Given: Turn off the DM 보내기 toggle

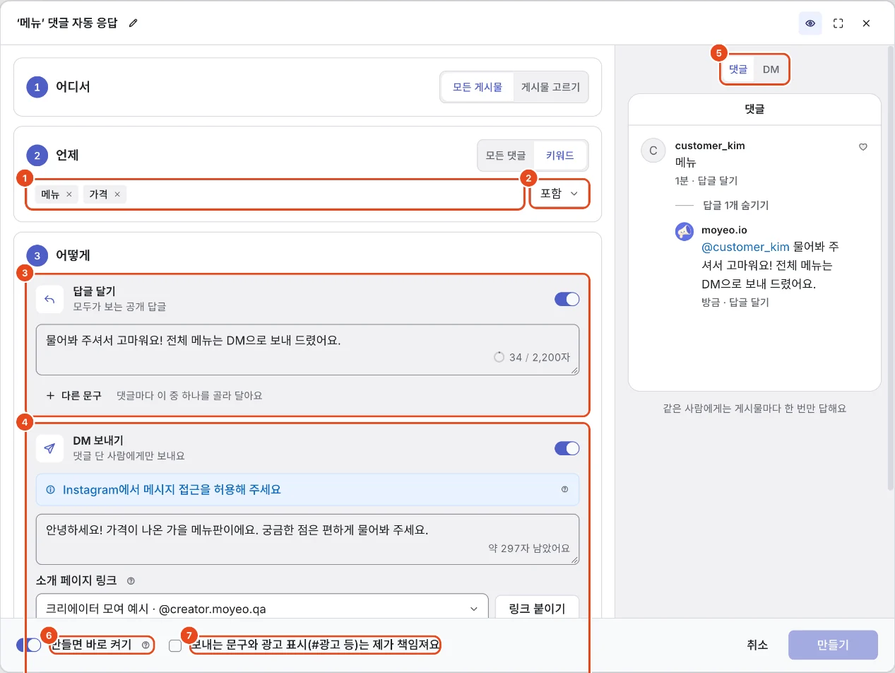Looking at the screenshot, I should pyautogui.click(x=567, y=448).
